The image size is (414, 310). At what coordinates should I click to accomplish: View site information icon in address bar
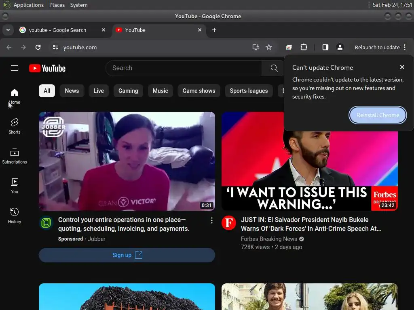coord(55,47)
